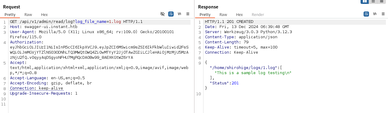Screen dimensions: 388x113
Task: Click 'Content-Length: 79' response header
Action: click(x=227, y=42)
